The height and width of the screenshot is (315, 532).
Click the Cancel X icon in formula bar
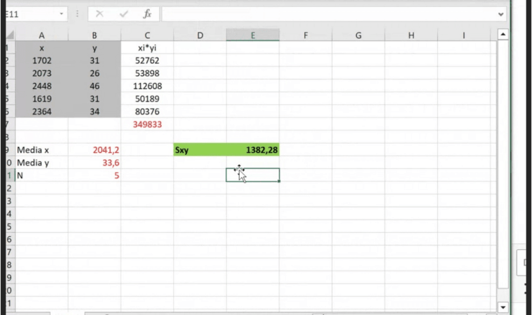[x=99, y=14]
